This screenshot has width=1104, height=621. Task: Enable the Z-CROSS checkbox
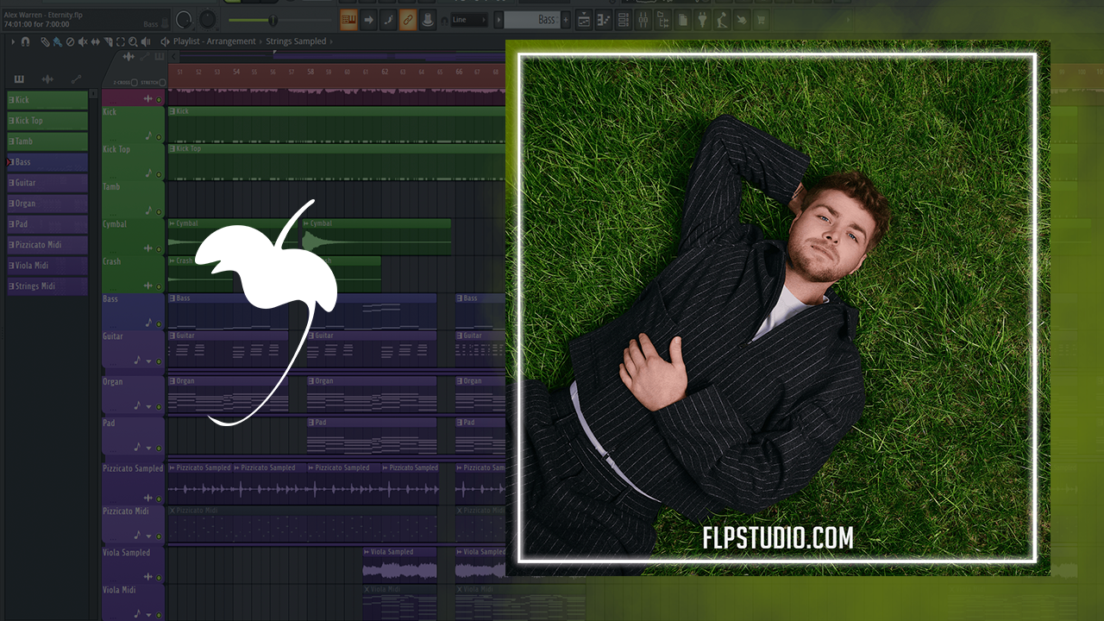pyautogui.click(x=135, y=82)
